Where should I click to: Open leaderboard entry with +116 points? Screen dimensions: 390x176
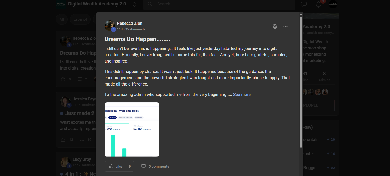point(319,154)
